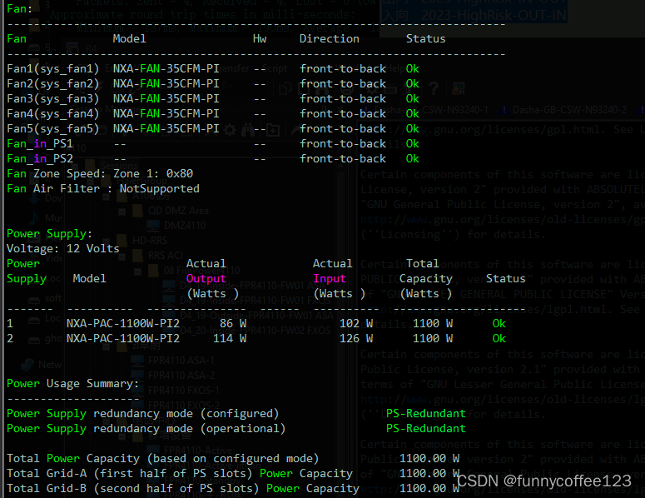Click 1100 W capacity of supply 1
The width and height of the screenshot is (645, 498).
click(433, 323)
